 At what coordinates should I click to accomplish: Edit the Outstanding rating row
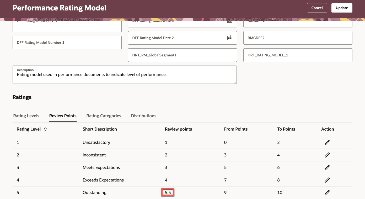327,192
